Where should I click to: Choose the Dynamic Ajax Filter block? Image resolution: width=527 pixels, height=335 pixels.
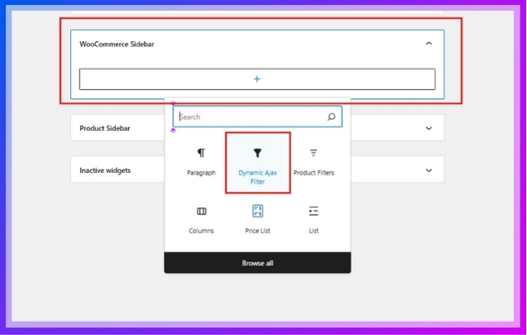pyautogui.click(x=257, y=163)
